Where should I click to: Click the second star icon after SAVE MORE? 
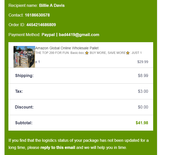click(x=128, y=53)
